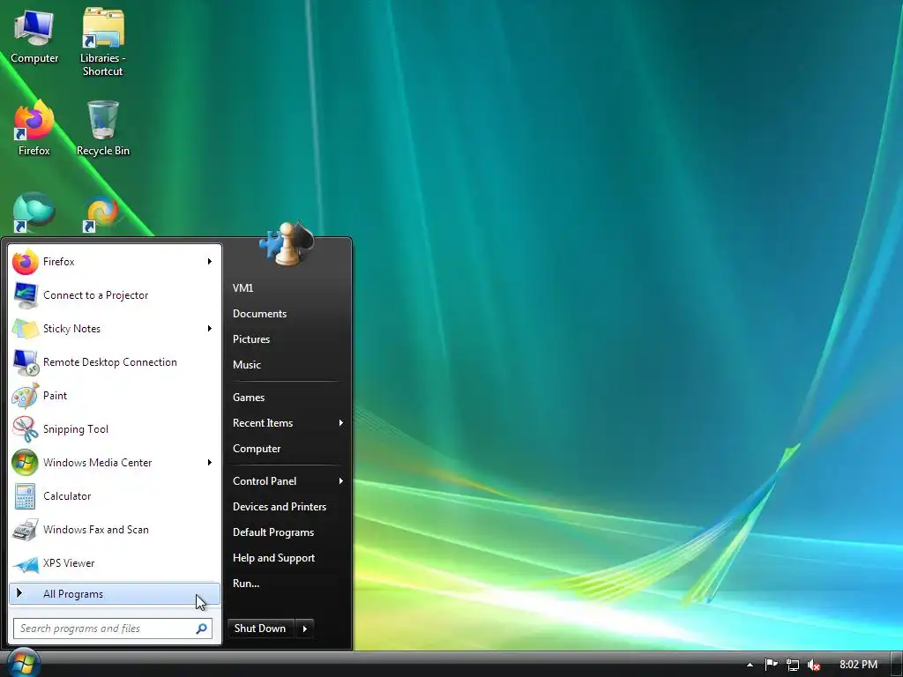The image size is (903, 677).
Task: Open the Libraries - Shortcut desktop icon
Action: pos(102,41)
